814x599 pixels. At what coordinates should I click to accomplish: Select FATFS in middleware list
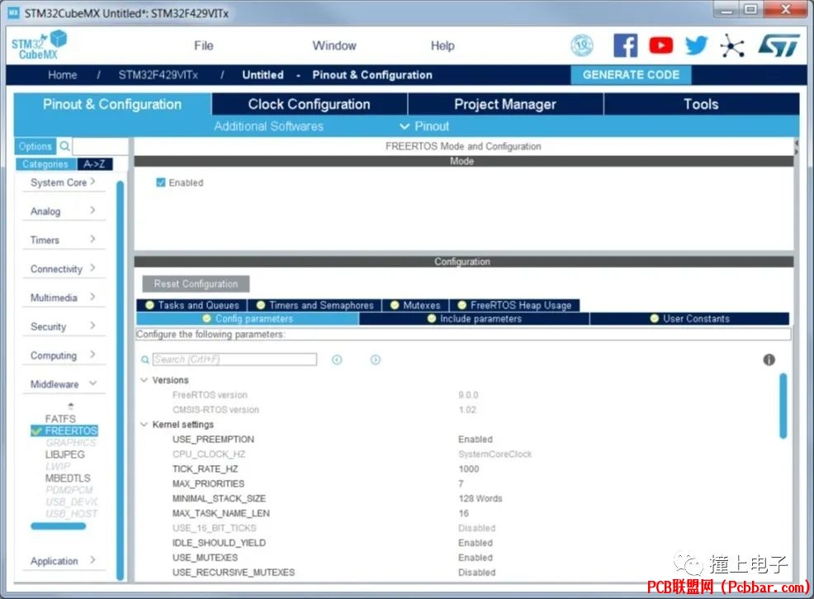(60, 419)
